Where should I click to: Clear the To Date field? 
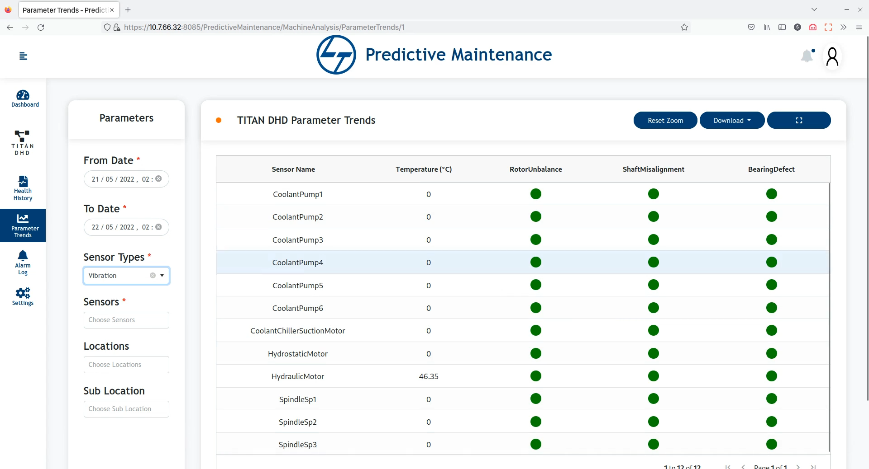pyautogui.click(x=158, y=227)
